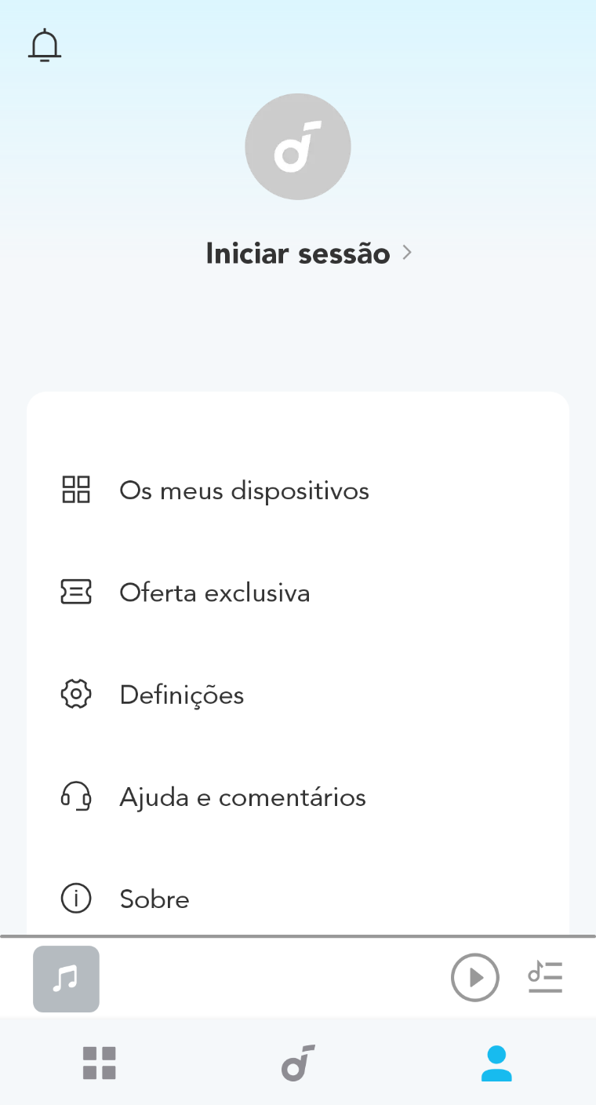
Task: Switch to the Soundcore logo tab
Action: (x=298, y=1063)
